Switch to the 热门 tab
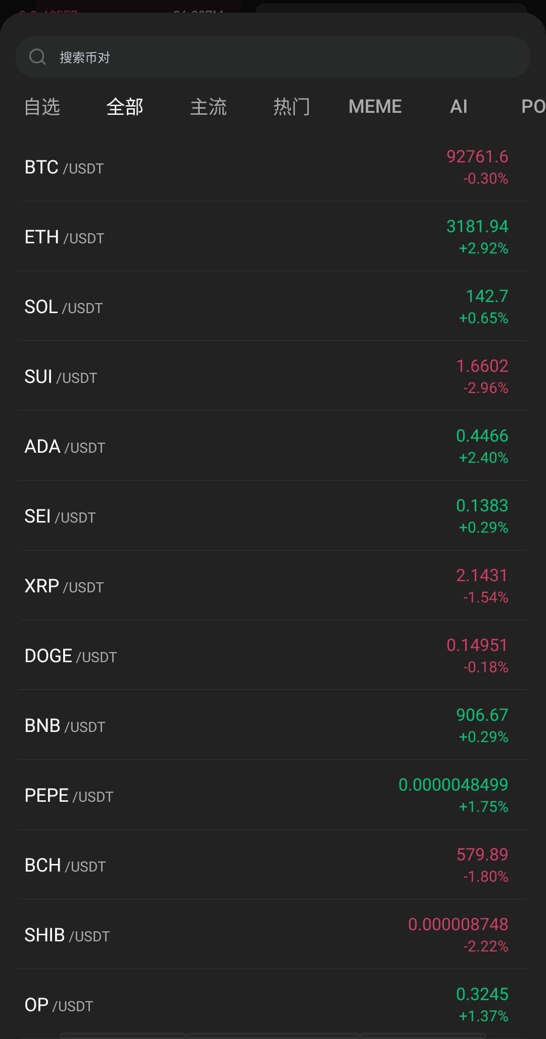The height and width of the screenshot is (1039, 546). coord(292,107)
